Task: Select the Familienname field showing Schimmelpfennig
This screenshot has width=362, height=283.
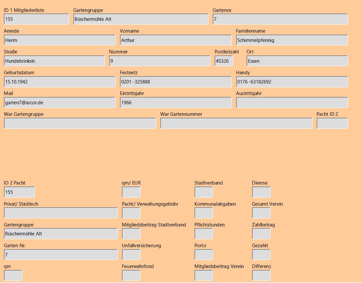Action: 292,40
